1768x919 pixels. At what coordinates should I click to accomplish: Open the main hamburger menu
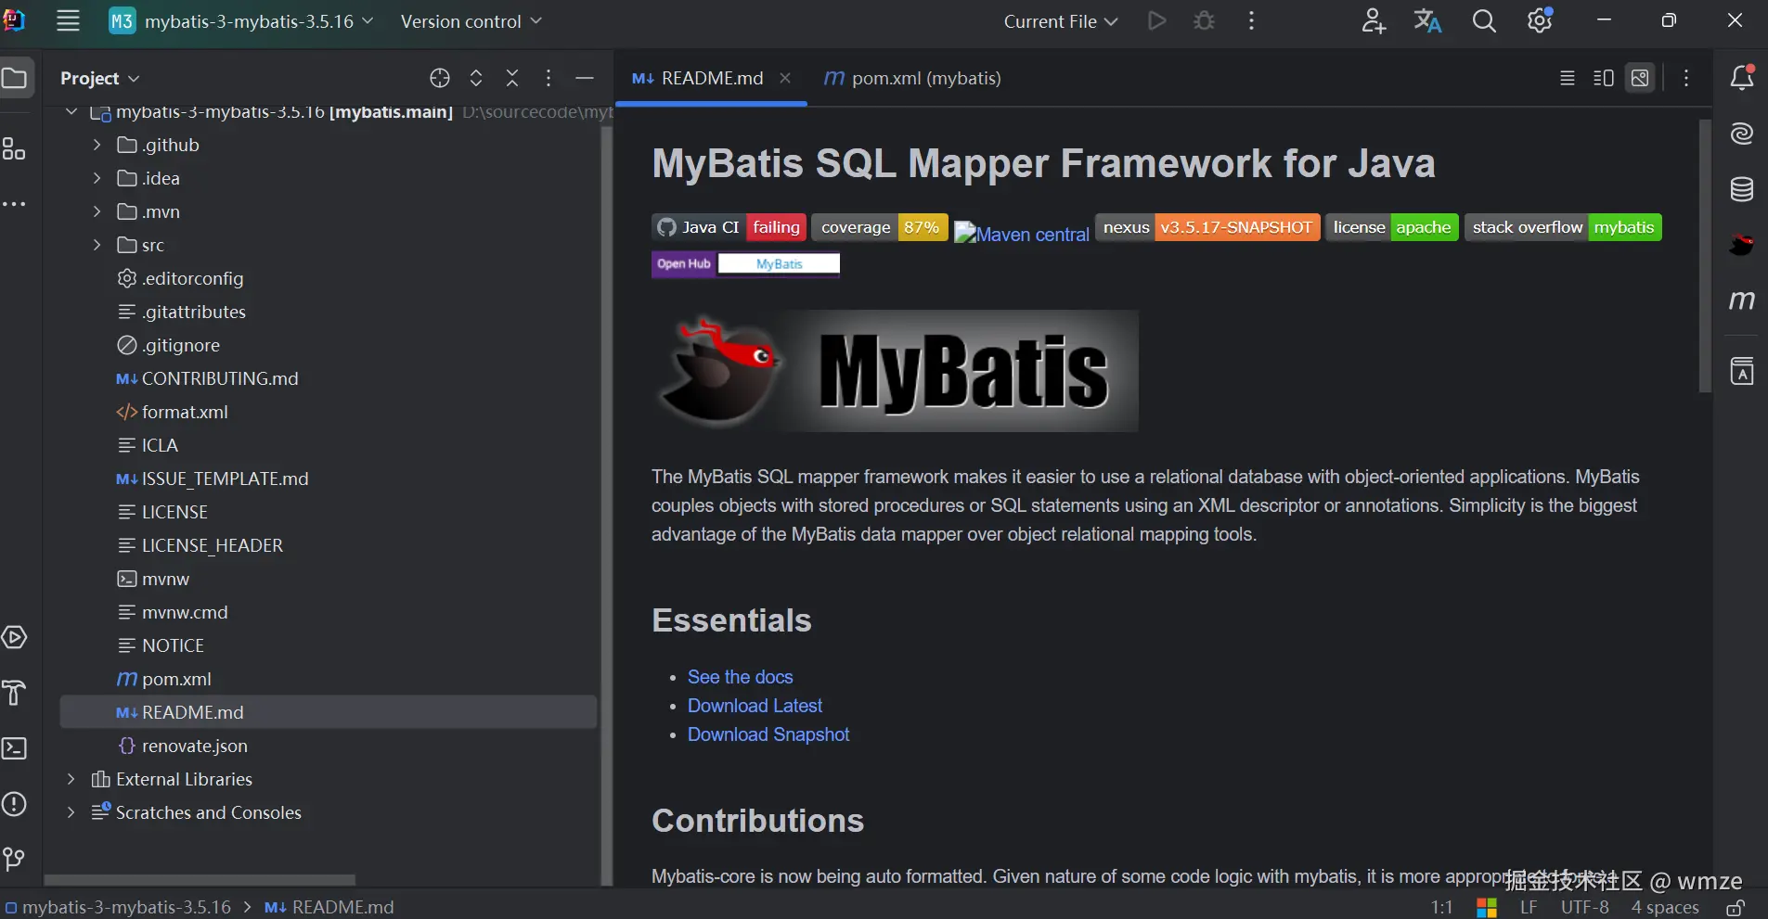68,21
